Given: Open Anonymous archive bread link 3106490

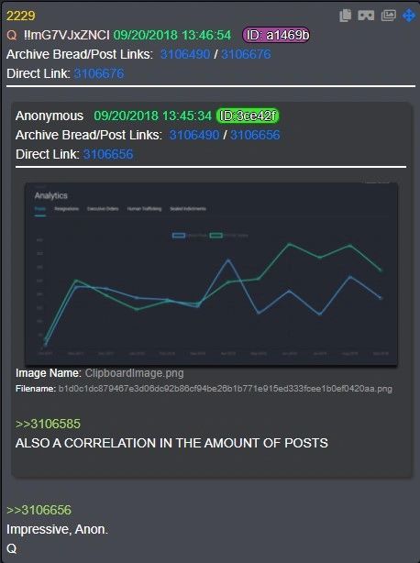Looking at the screenshot, I should pyautogui.click(x=193, y=135).
